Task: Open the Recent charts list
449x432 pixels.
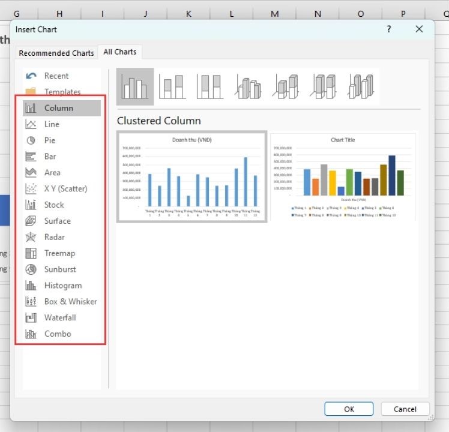Action: pyautogui.click(x=56, y=76)
